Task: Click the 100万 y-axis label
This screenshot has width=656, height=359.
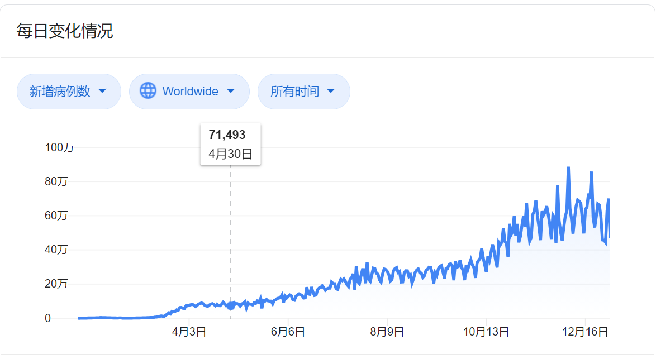Action: [x=59, y=147]
